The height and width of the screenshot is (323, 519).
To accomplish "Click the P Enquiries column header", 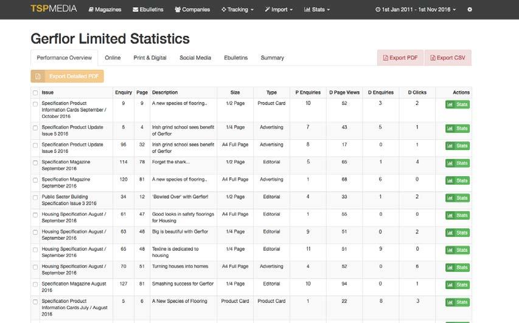I will 308,92.
